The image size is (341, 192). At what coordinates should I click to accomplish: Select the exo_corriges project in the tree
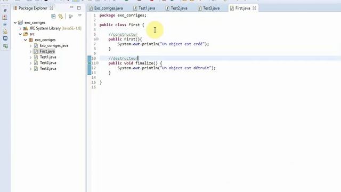tap(35, 22)
